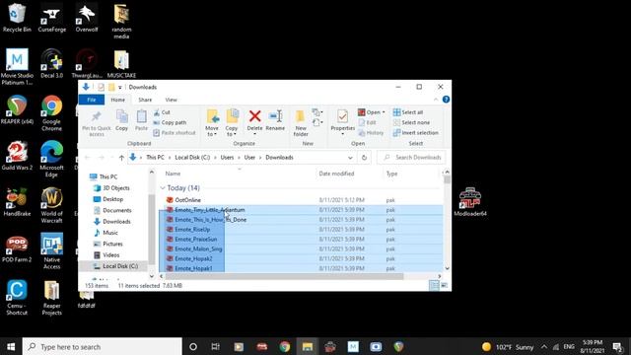Click Select all
Viewport: 631px width, 355px height.
408,112
